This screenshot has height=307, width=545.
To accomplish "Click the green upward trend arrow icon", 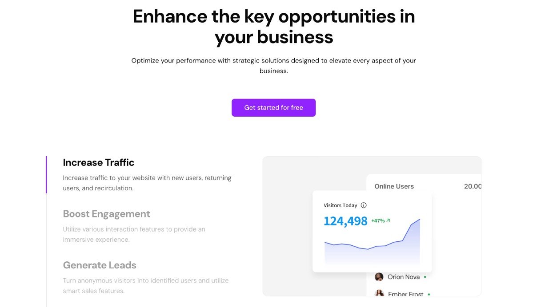I will point(388,220).
